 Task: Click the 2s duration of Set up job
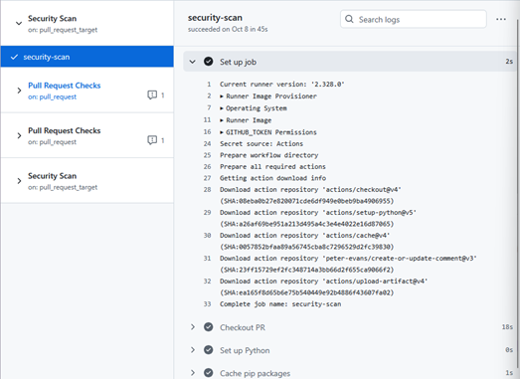[509, 62]
